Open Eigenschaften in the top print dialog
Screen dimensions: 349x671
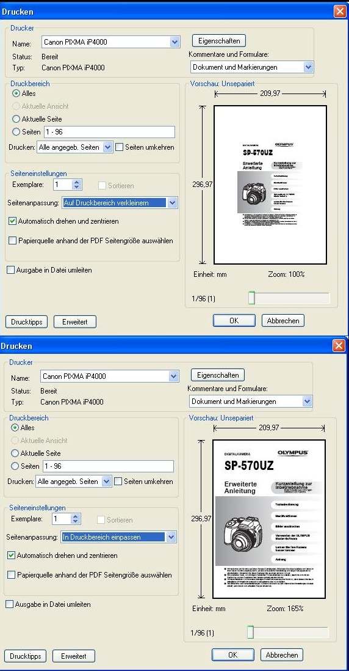(219, 41)
